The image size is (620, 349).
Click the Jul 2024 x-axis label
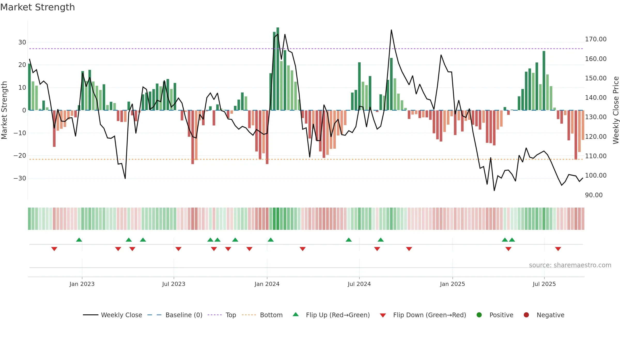[359, 284]
